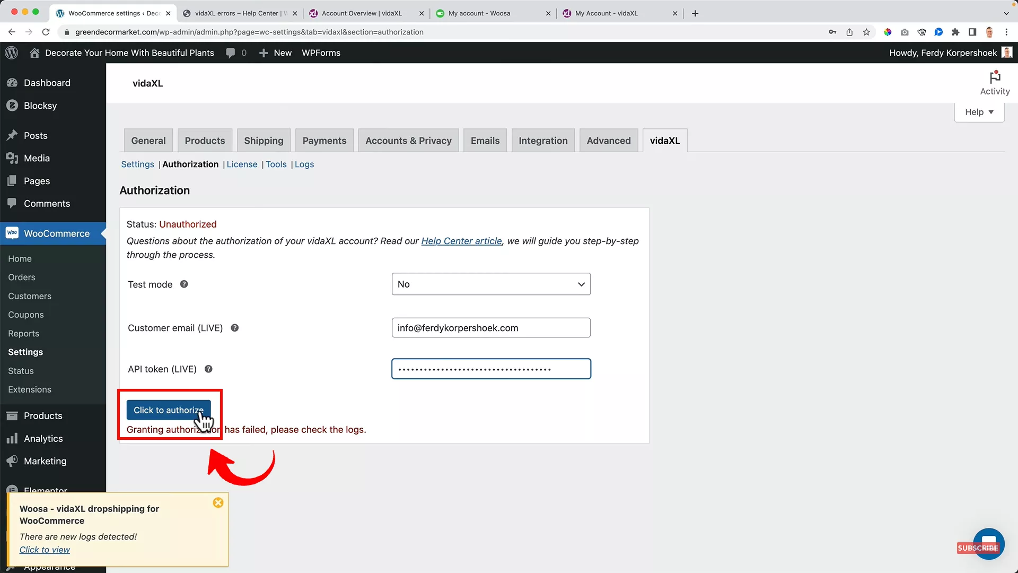The image size is (1018, 573).
Task: Switch to the Shipping settings tab
Action: 264,140
